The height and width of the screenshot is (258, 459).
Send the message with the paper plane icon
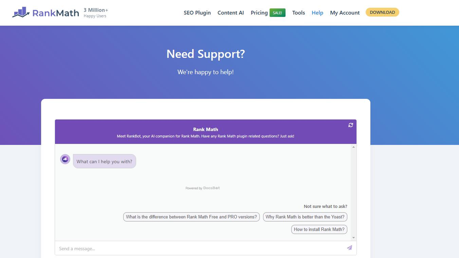(350, 248)
